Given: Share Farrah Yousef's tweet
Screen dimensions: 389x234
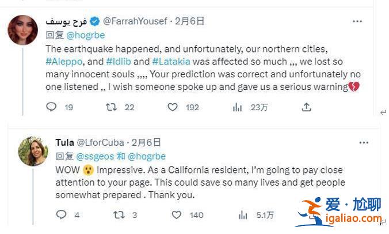Looking at the screenshot, I should (307, 107).
